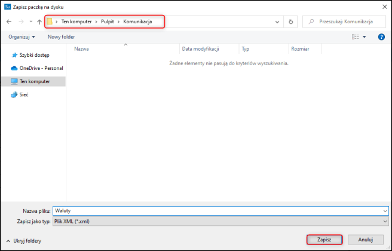Sort by the Typ column
392x251 pixels.
(x=246, y=49)
